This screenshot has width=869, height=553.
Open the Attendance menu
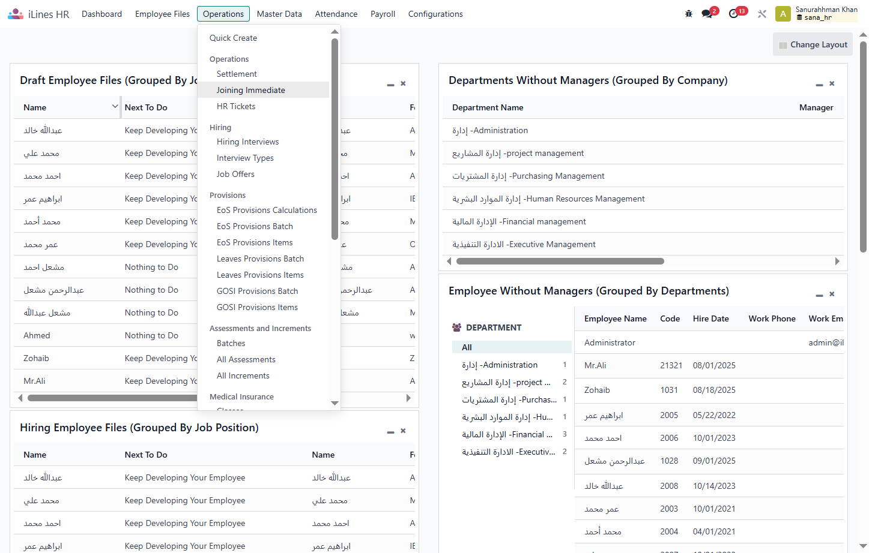pos(336,14)
